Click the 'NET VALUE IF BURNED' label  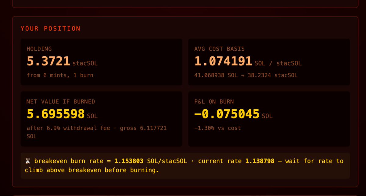tap(61, 102)
